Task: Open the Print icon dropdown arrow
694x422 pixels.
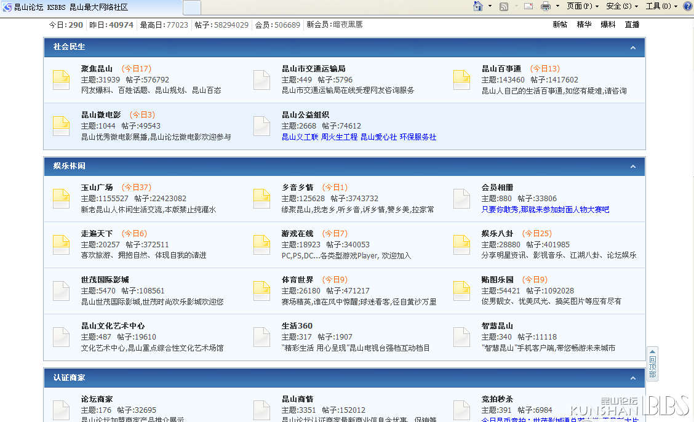Action: (557, 6)
